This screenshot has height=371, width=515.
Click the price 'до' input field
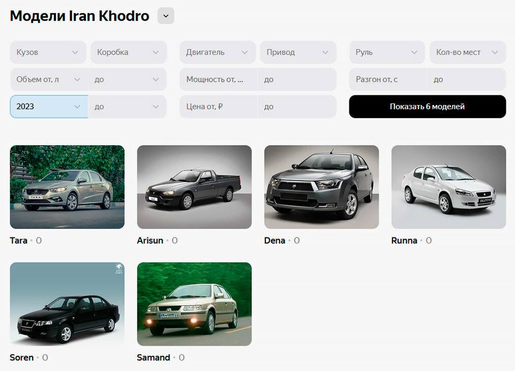click(297, 107)
